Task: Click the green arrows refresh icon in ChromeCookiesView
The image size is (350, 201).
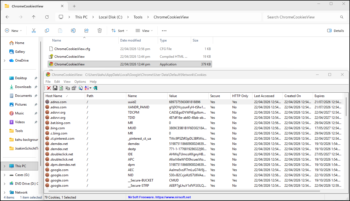Action: point(61,88)
